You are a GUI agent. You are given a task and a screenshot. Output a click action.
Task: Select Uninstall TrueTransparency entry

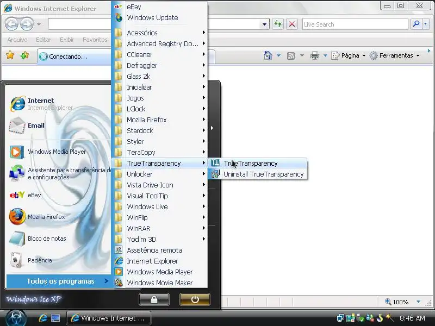tap(258, 174)
